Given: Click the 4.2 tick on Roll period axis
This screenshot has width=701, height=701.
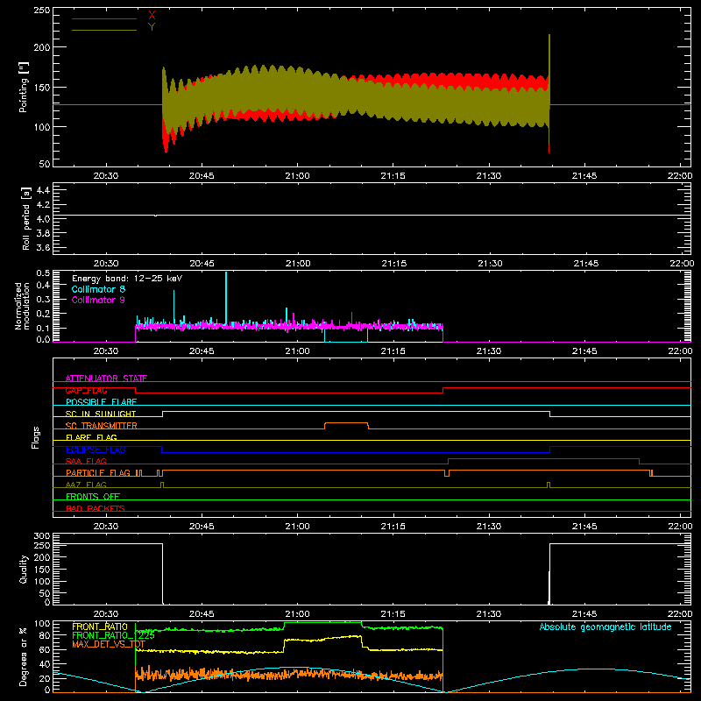Looking at the screenshot, I should pyautogui.click(x=43, y=205).
